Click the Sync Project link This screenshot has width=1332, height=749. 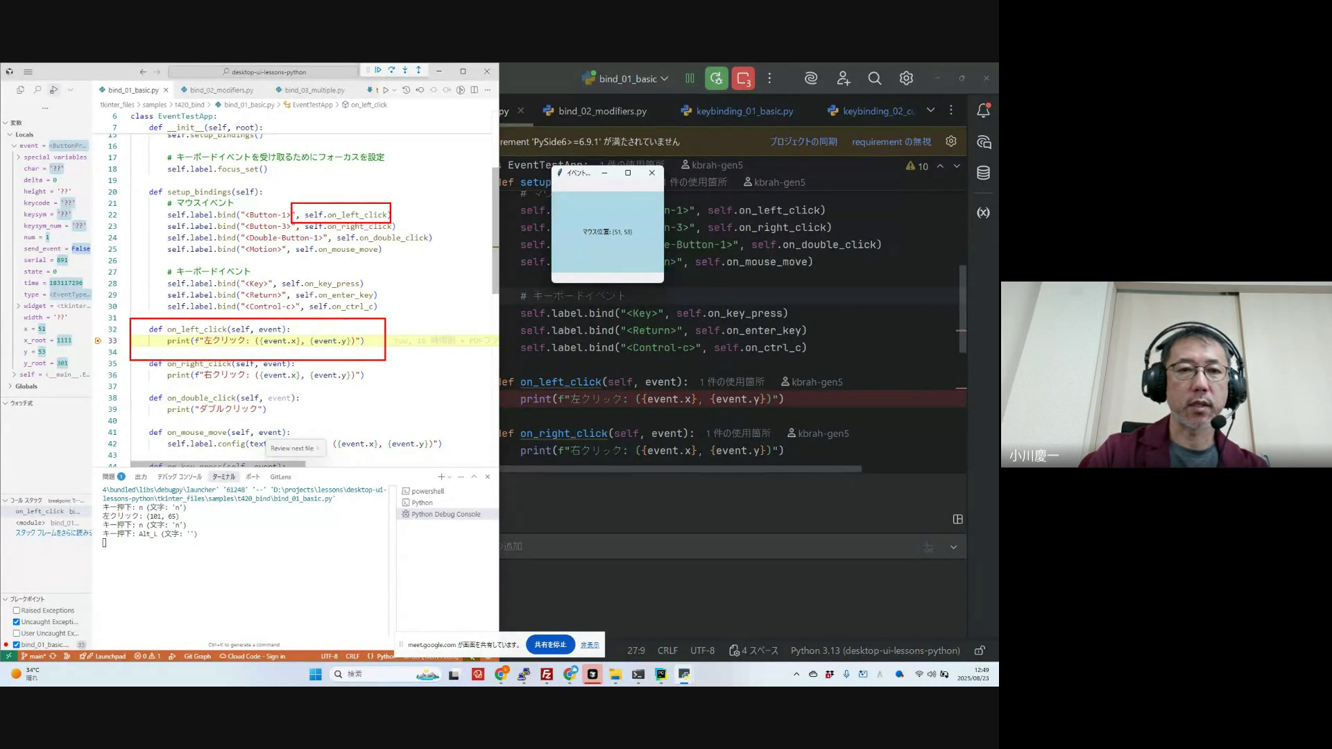point(803,141)
